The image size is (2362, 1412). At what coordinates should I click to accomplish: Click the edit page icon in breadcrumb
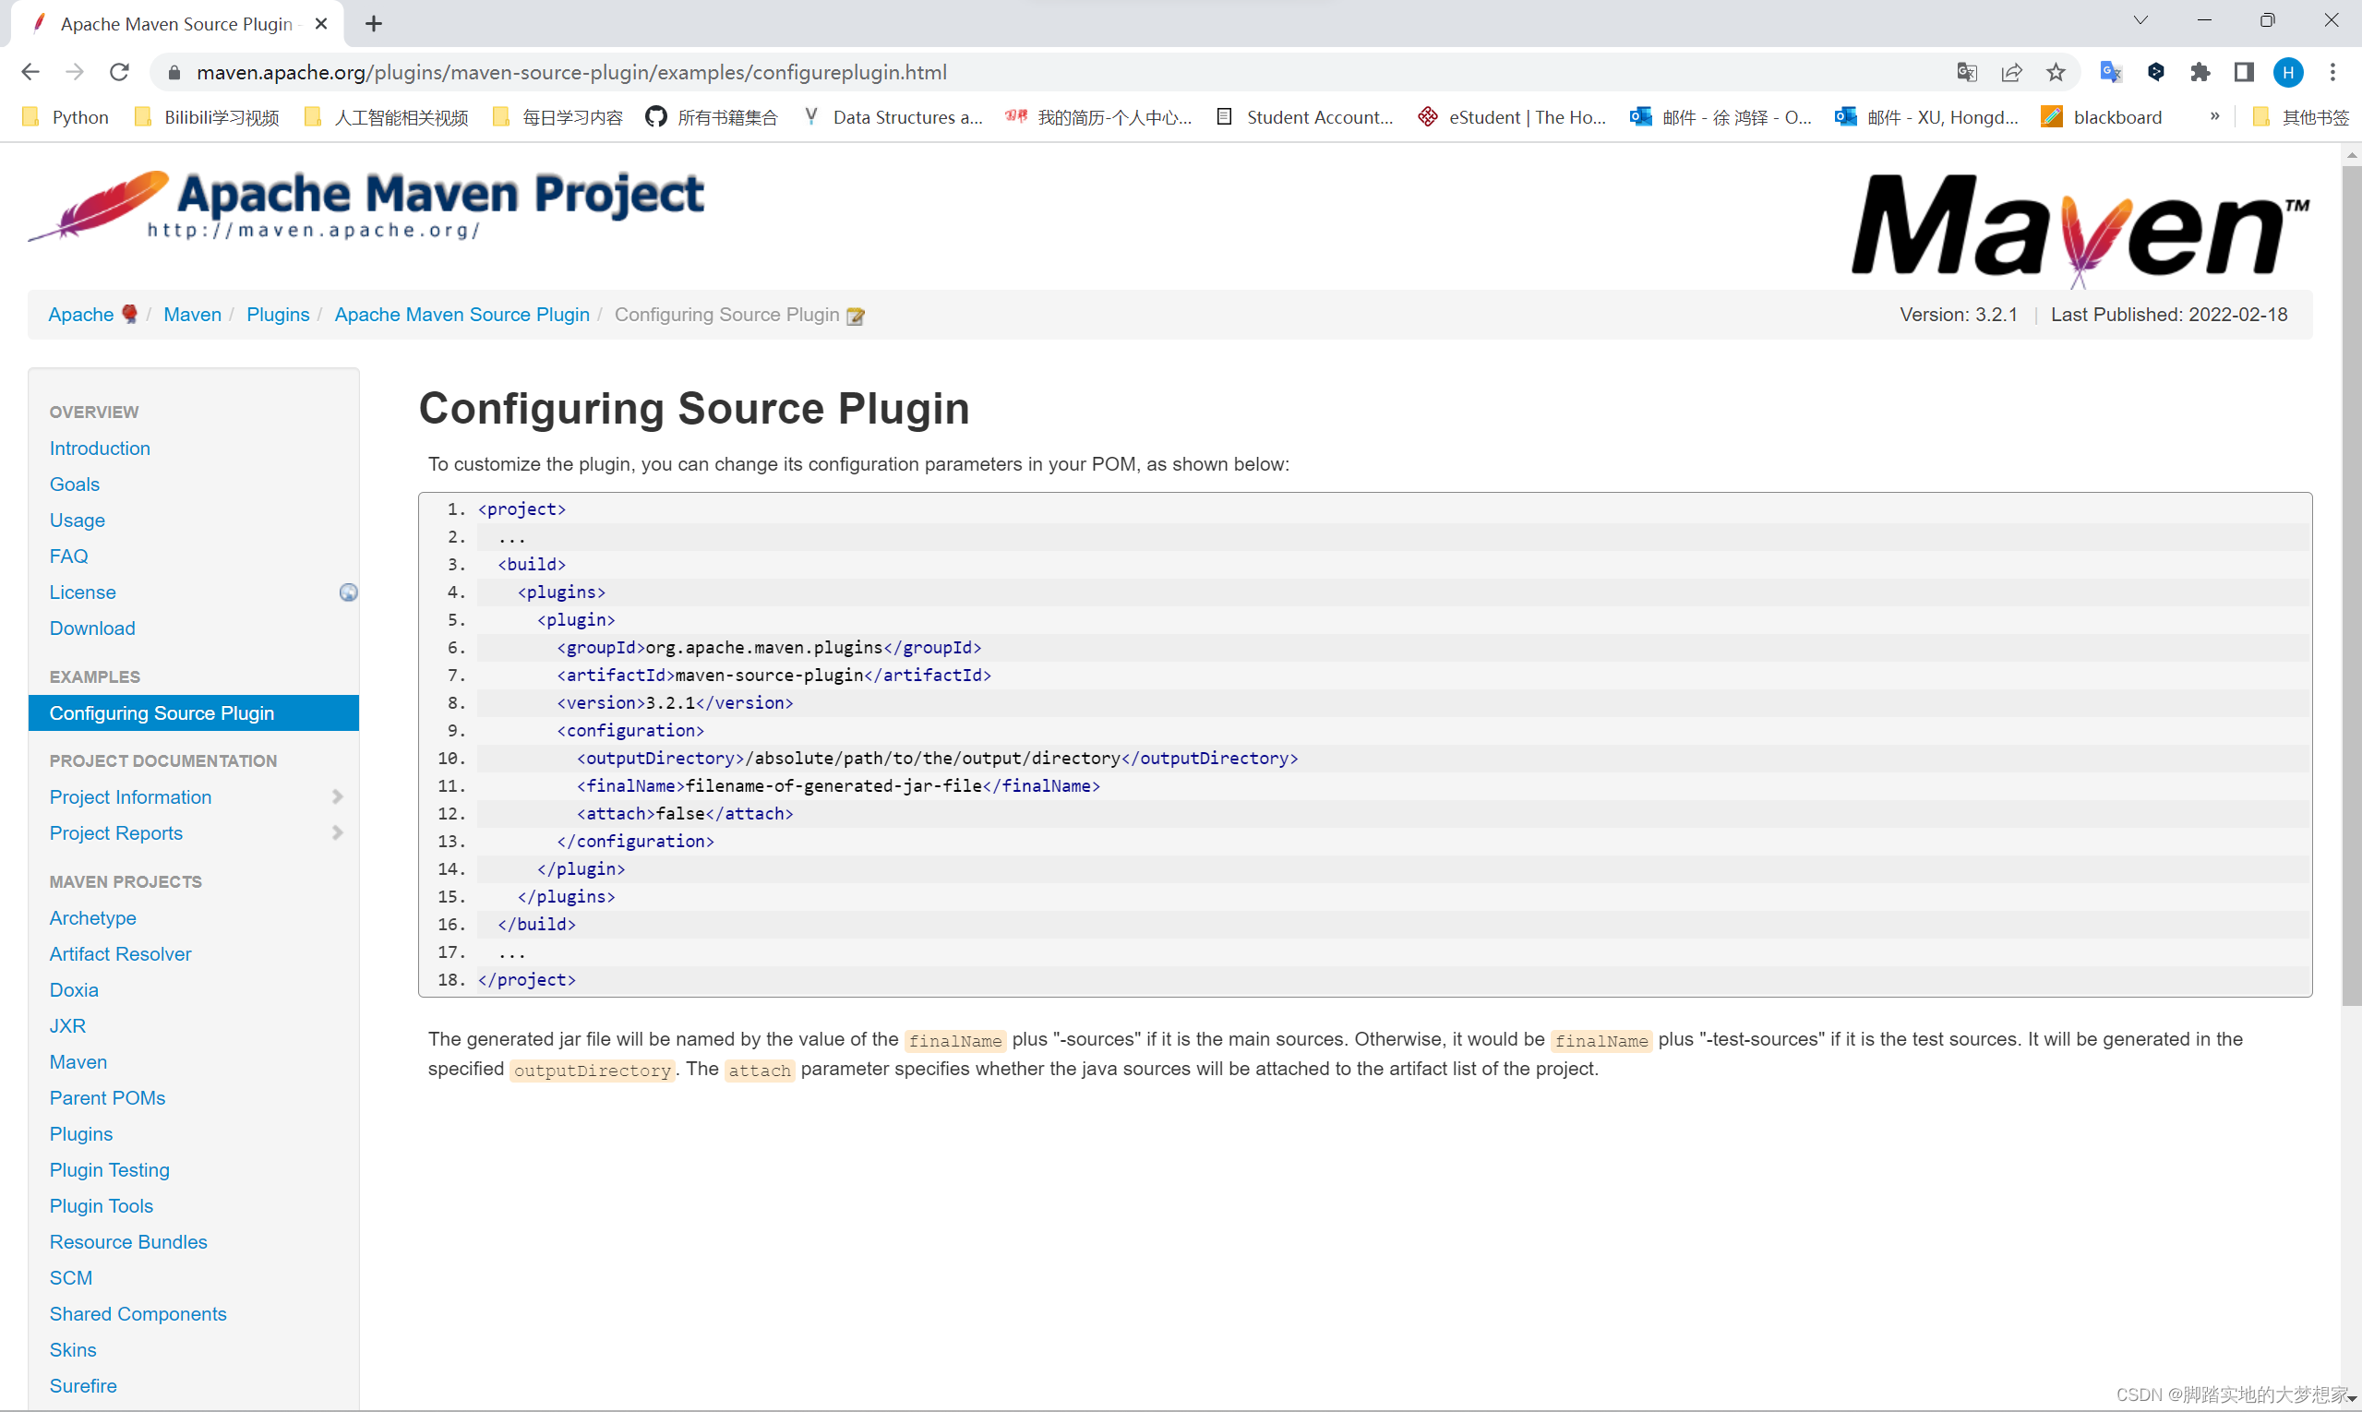[856, 316]
